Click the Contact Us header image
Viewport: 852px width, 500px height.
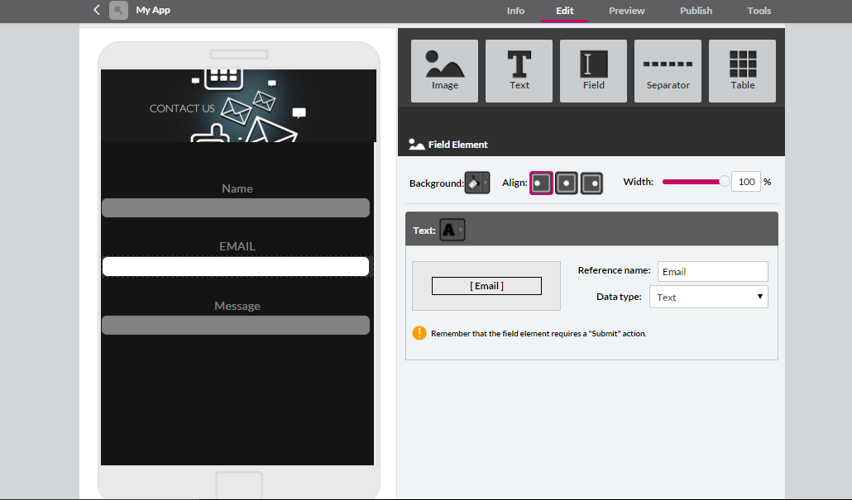tap(238, 106)
